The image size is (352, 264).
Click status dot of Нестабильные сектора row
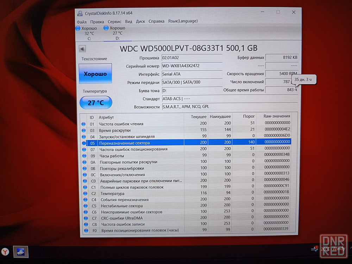point(86,206)
